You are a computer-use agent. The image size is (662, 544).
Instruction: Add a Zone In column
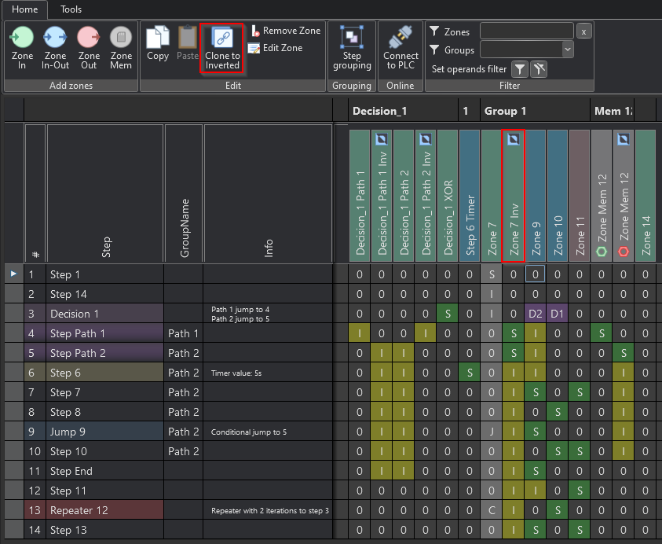pos(22,48)
